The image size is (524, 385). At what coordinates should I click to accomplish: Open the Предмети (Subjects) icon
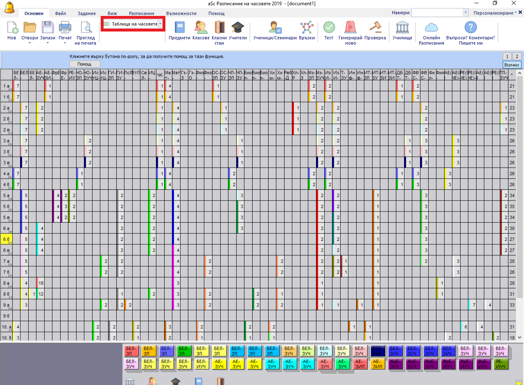tap(180, 28)
